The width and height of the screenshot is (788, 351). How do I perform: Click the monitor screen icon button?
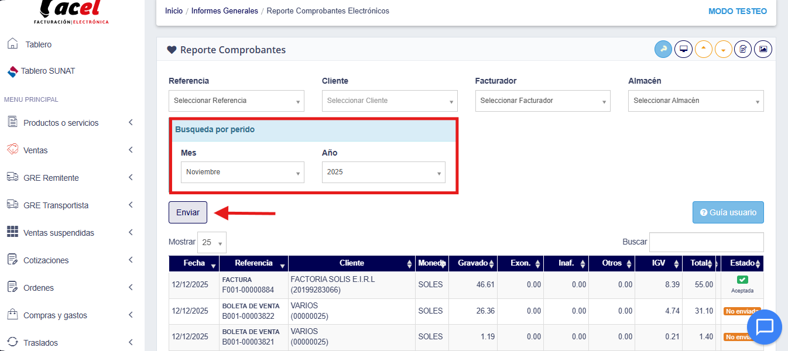point(683,49)
